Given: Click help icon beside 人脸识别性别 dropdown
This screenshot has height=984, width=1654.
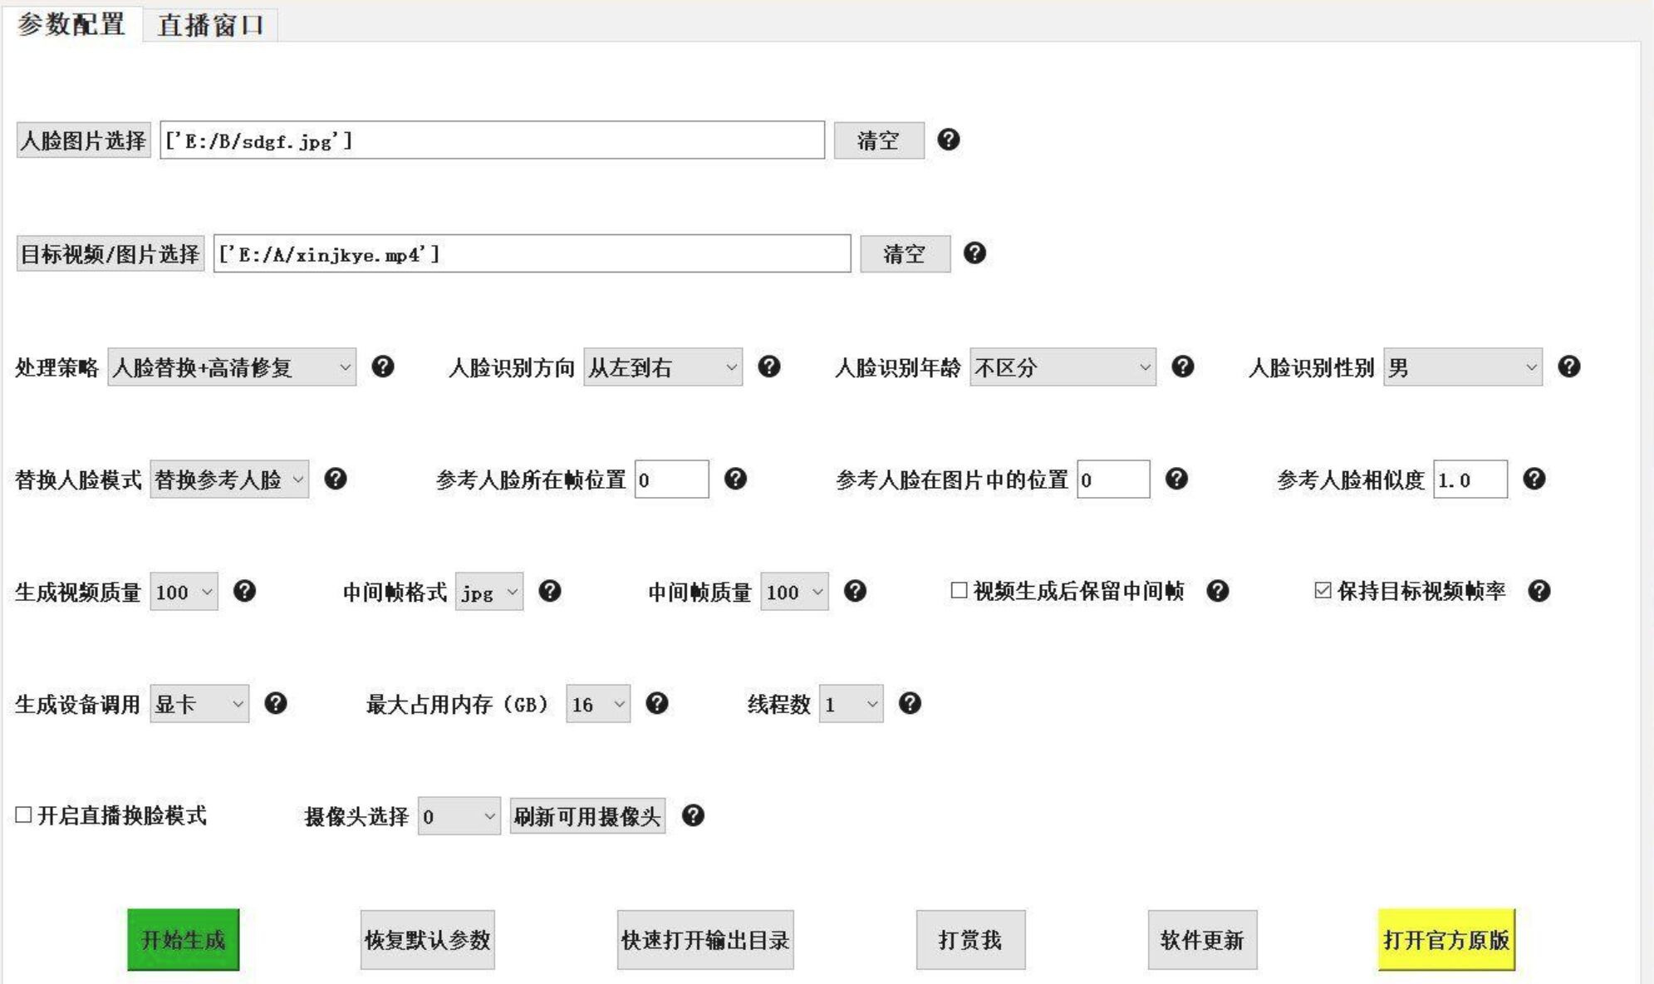Looking at the screenshot, I should coord(1568,367).
